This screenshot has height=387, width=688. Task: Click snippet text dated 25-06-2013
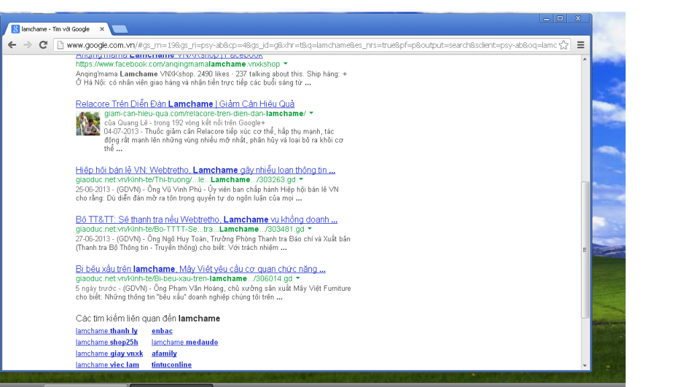(207, 194)
